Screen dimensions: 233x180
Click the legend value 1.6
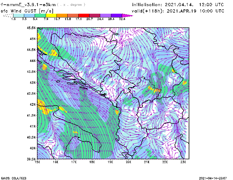pos(13,19)
